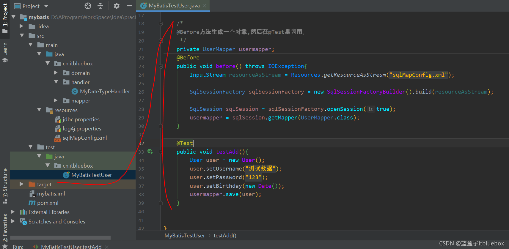Select the cn.itbluebox package under main

(78, 64)
